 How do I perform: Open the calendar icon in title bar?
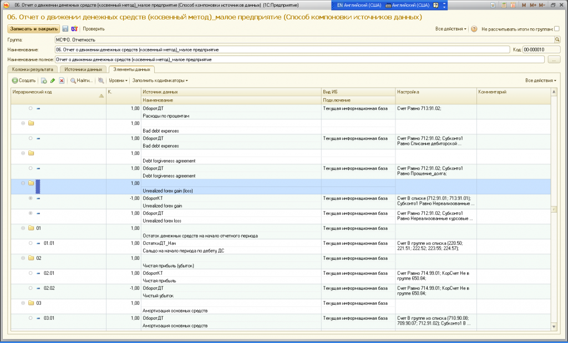513,5
